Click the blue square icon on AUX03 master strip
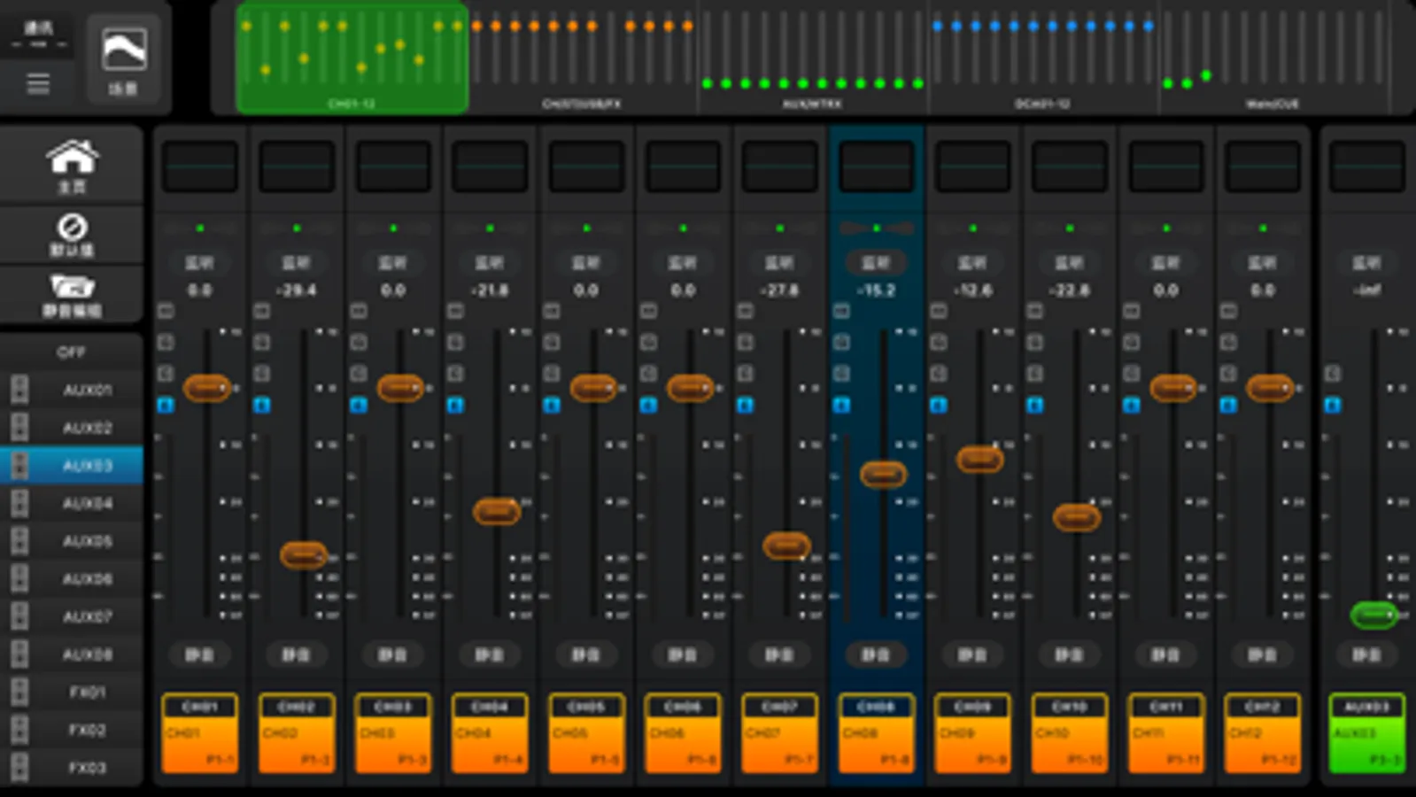Screen dimensions: 1416x797 coord(1333,405)
